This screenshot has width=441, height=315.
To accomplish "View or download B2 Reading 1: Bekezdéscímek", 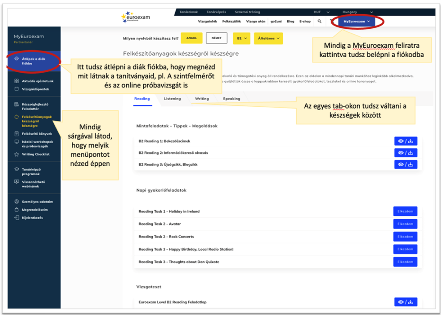I will tap(406, 141).
